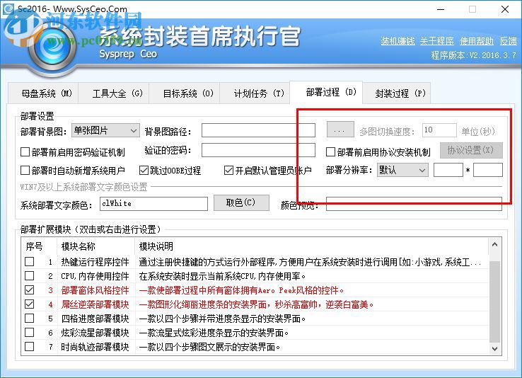The image size is (522, 378).
Task: Click the module list scrollbar thumb
Action: coord(494,302)
